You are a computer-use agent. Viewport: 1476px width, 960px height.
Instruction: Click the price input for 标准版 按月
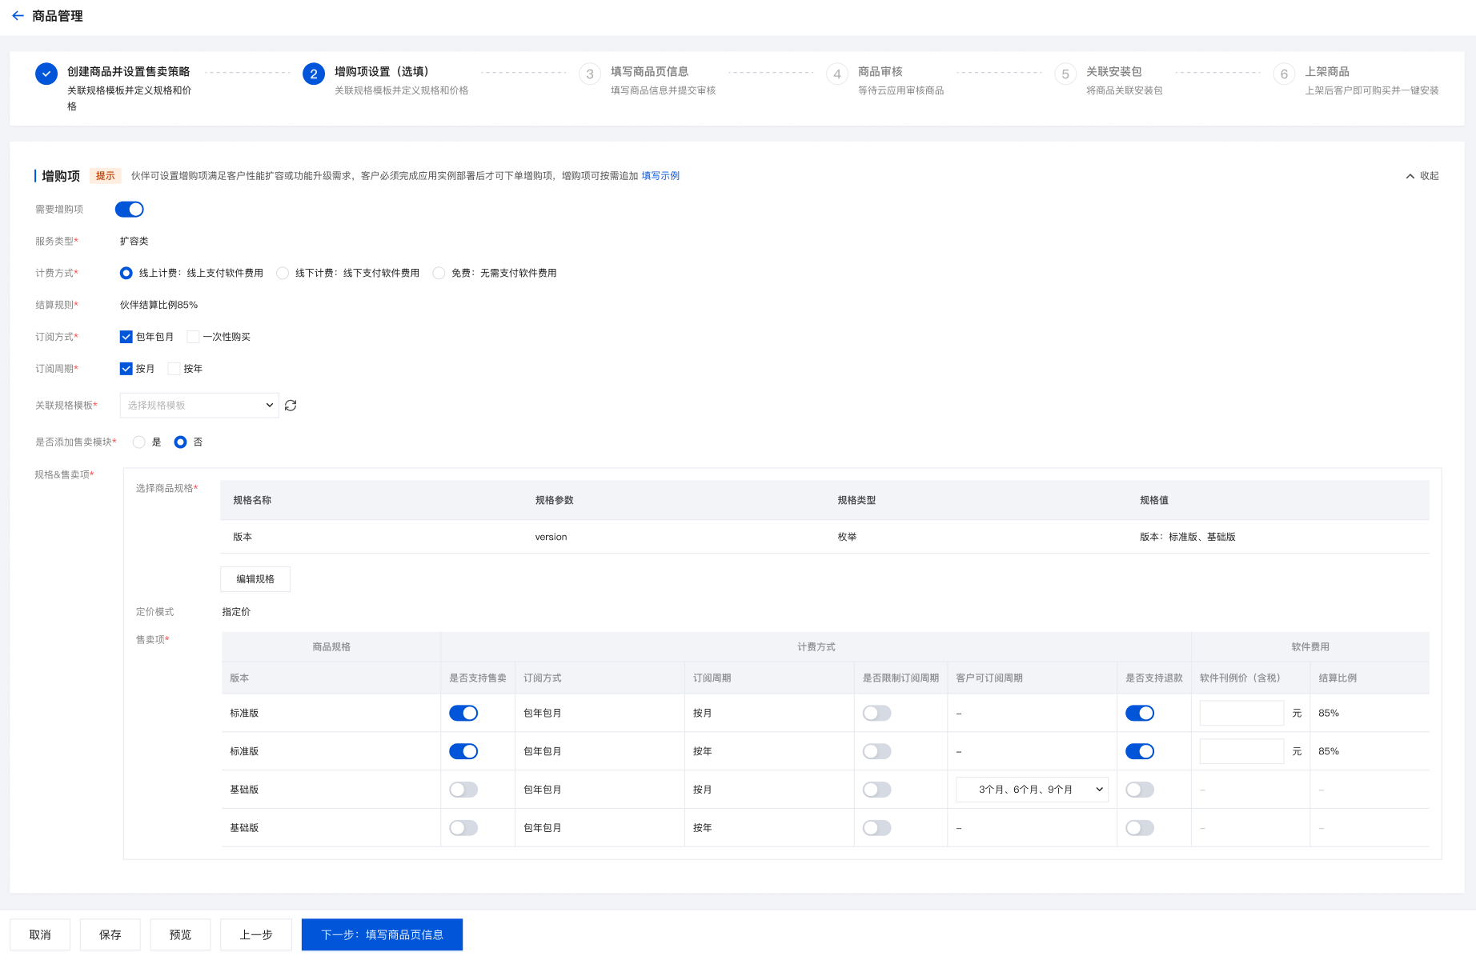tap(1241, 713)
